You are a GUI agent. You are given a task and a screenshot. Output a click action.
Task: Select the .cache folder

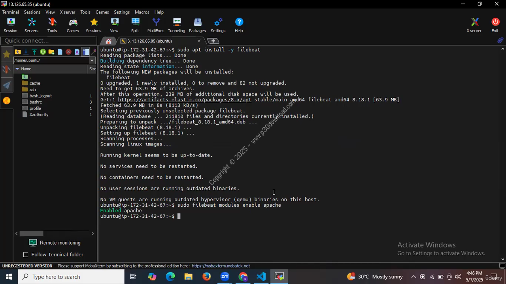pos(35,83)
